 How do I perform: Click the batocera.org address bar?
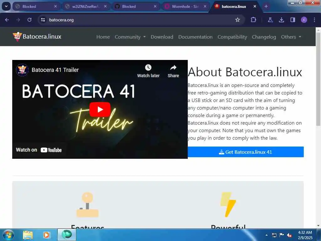141,20
